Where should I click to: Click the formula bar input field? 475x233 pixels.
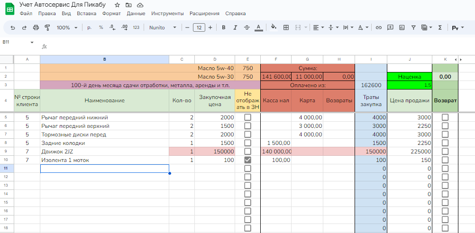[237, 46]
